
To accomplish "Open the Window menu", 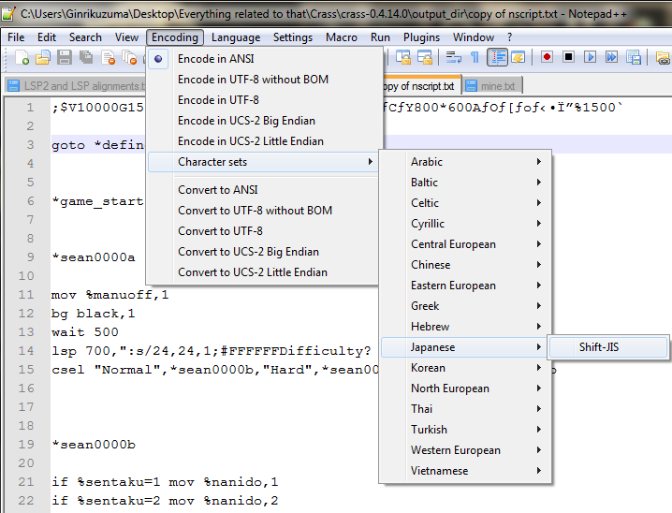I will pos(474,37).
